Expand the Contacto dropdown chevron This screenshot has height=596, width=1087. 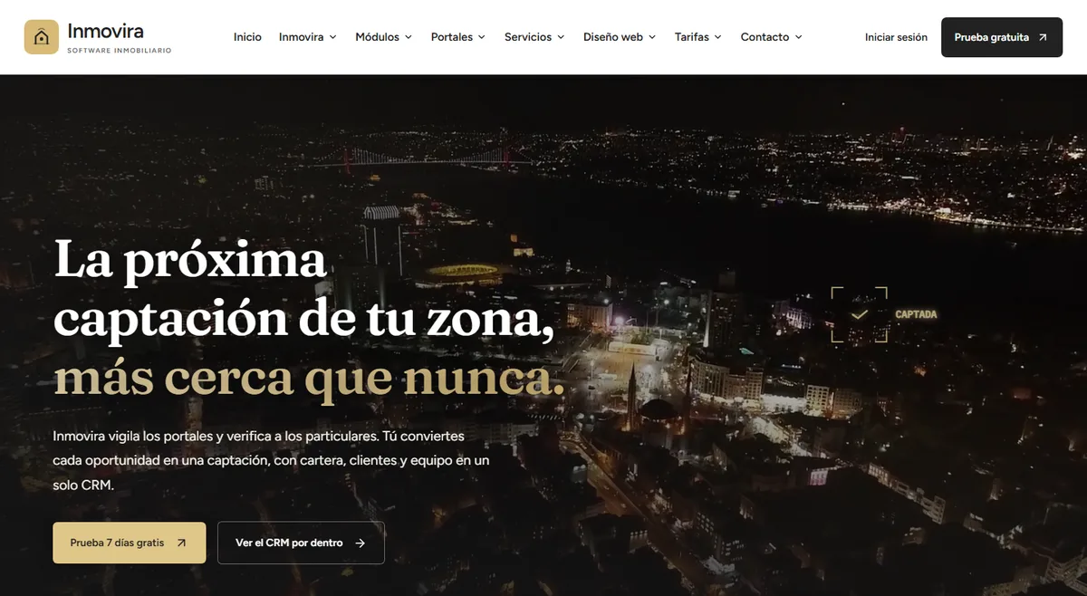798,37
